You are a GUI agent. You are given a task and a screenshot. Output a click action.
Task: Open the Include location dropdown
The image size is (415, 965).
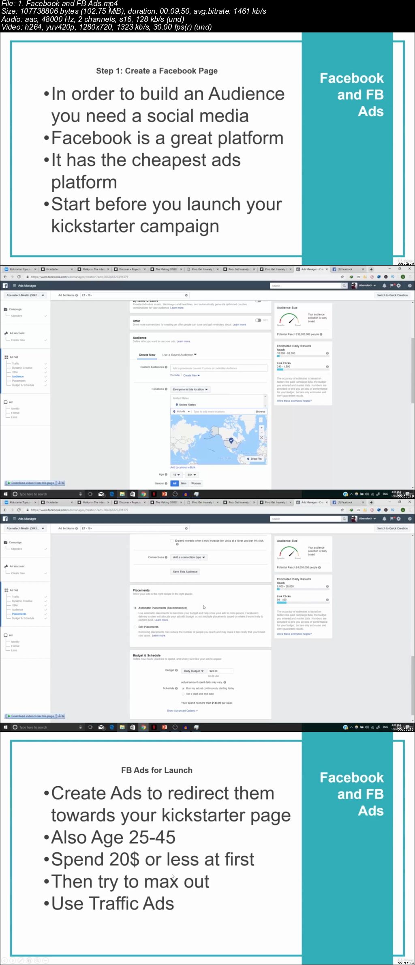[x=181, y=412]
